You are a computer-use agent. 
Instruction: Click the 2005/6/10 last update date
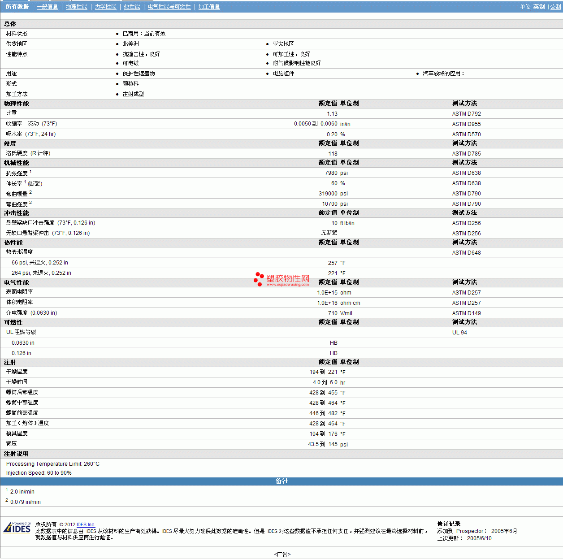pyautogui.click(x=479, y=538)
